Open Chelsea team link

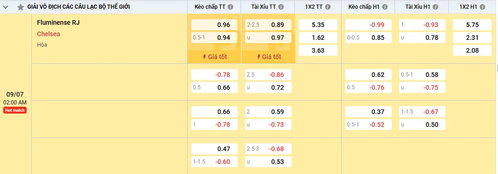tap(49, 34)
